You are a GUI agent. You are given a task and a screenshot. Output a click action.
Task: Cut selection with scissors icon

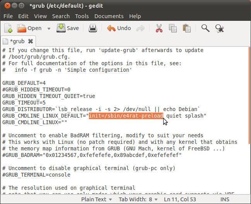tap(159, 28)
